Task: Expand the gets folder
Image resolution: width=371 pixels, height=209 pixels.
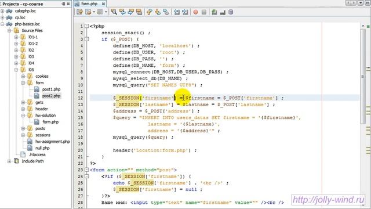Action: (x=23, y=102)
